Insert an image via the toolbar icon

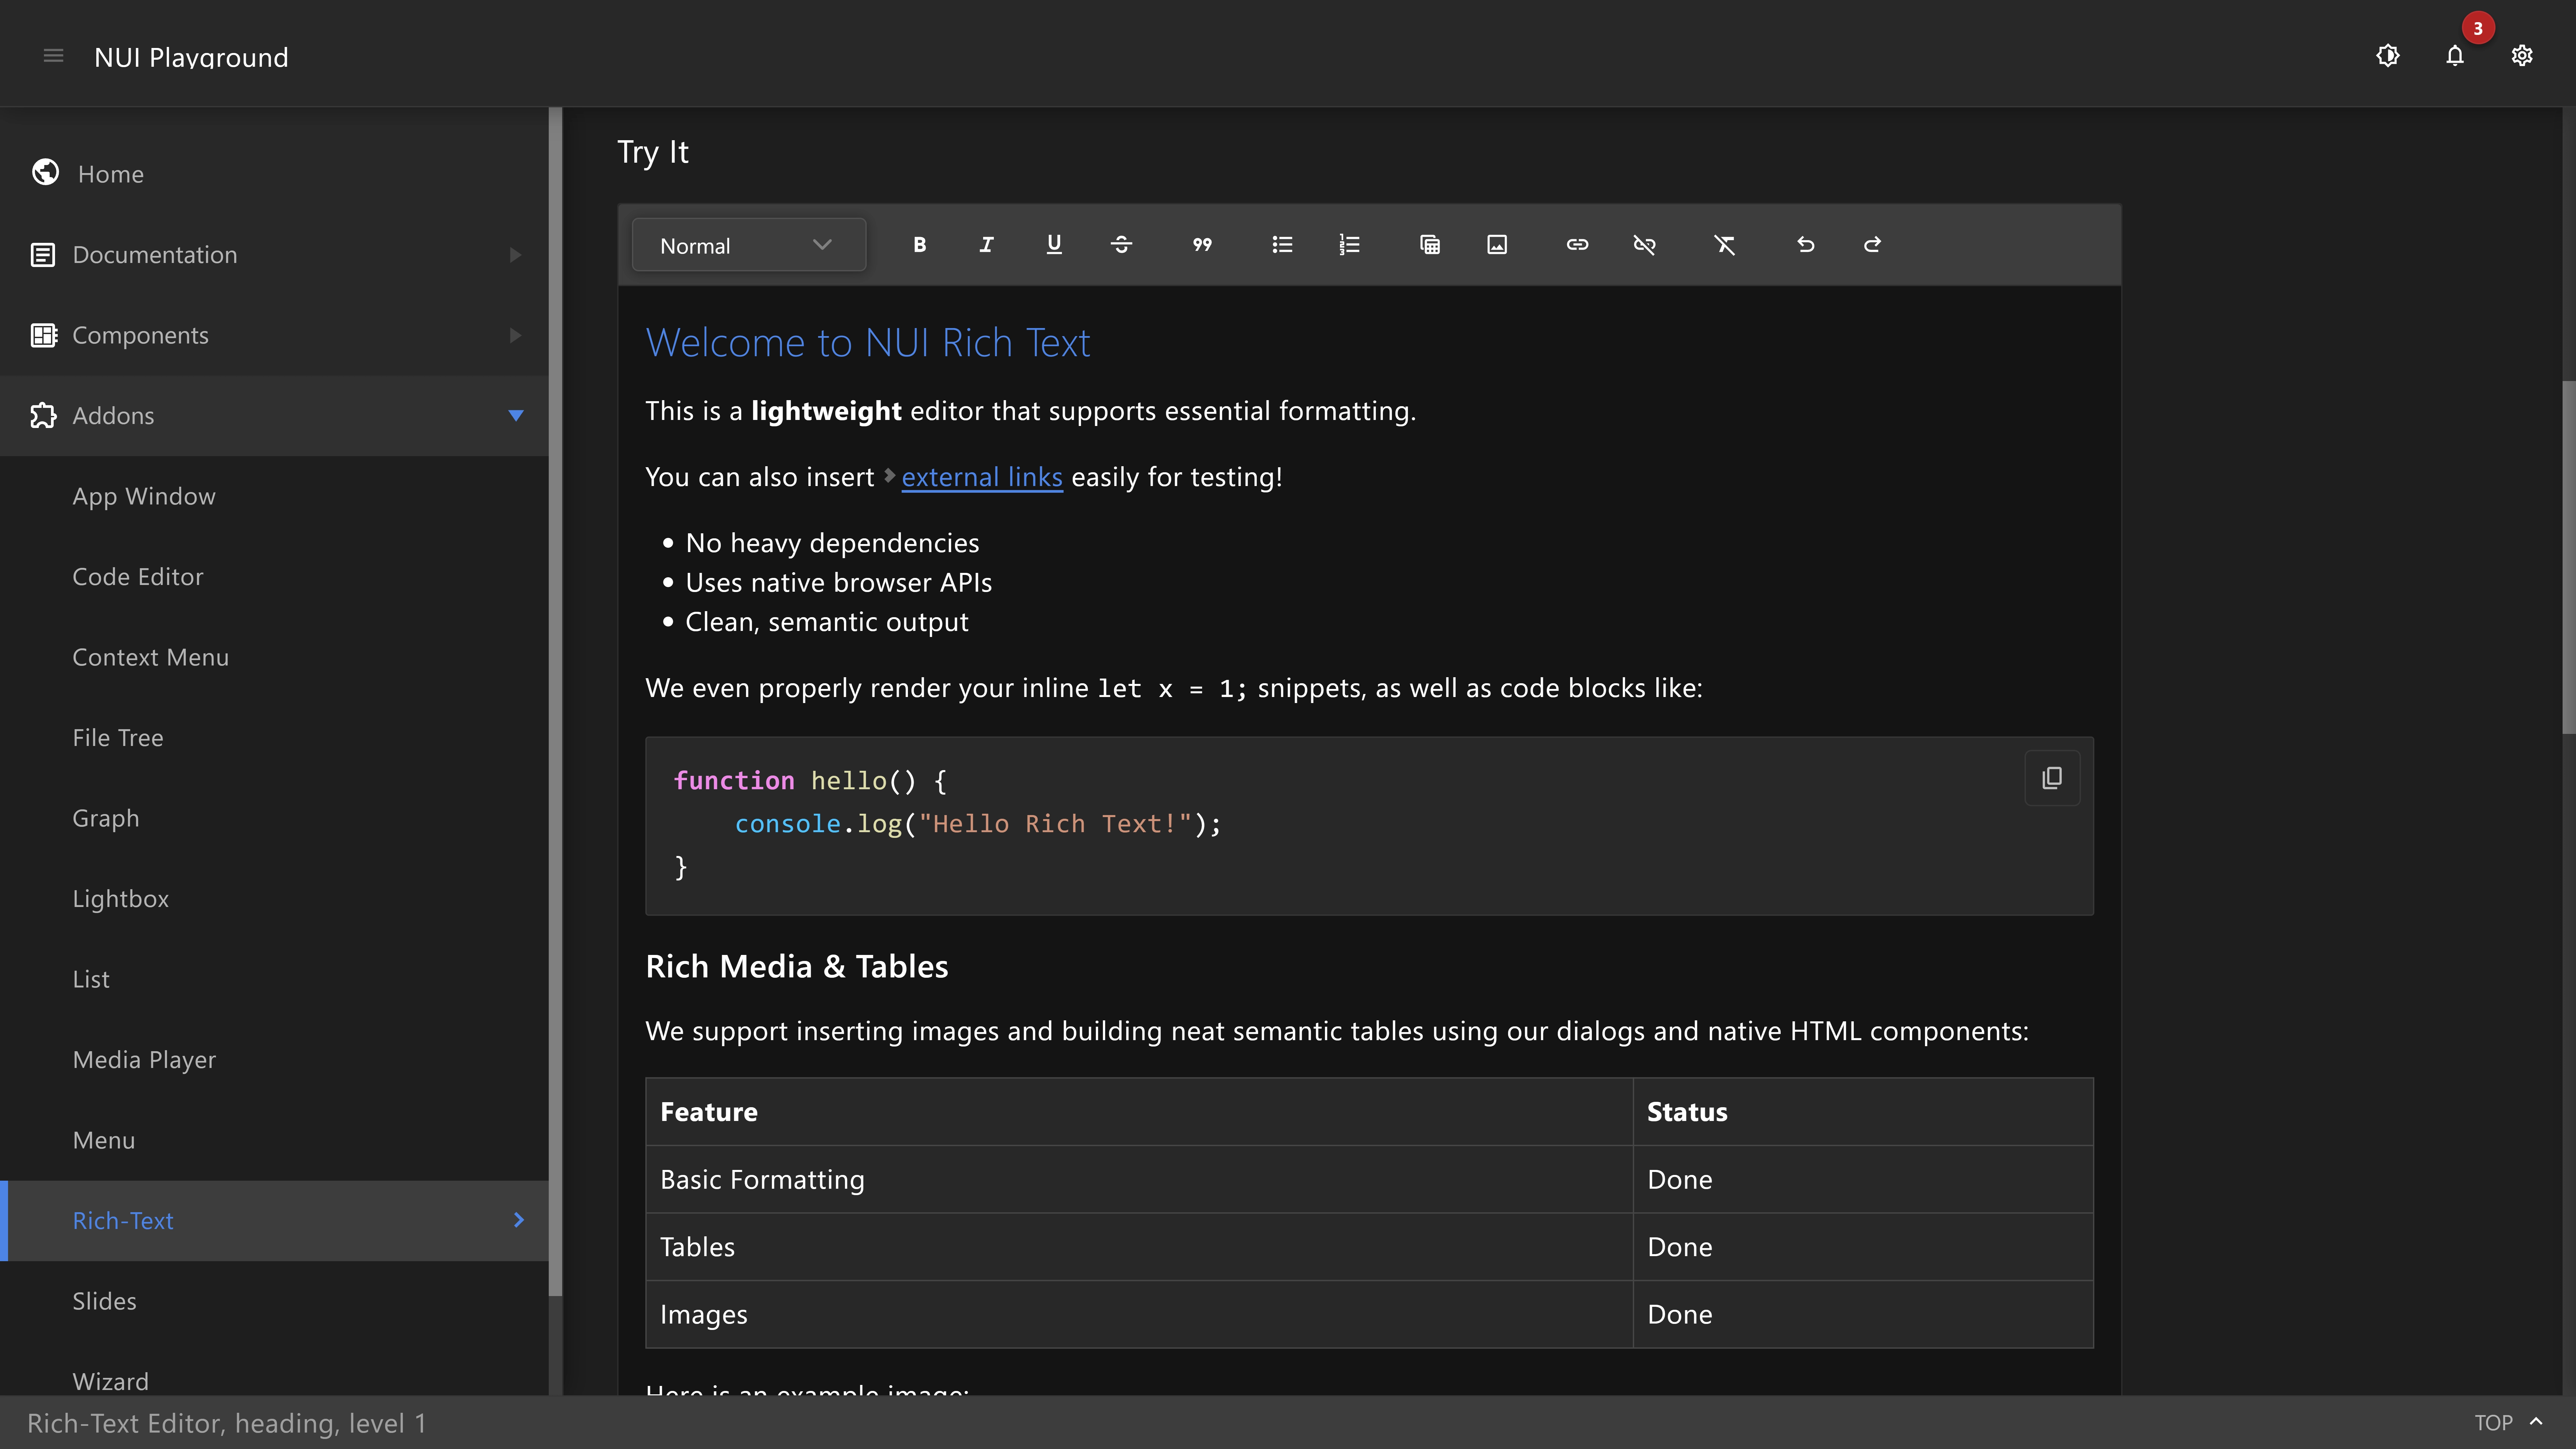click(1497, 245)
